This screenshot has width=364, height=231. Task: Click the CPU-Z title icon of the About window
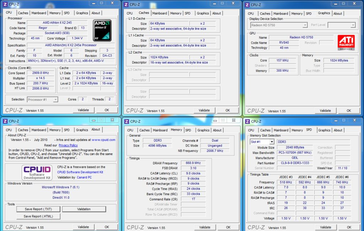pos(5,121)
